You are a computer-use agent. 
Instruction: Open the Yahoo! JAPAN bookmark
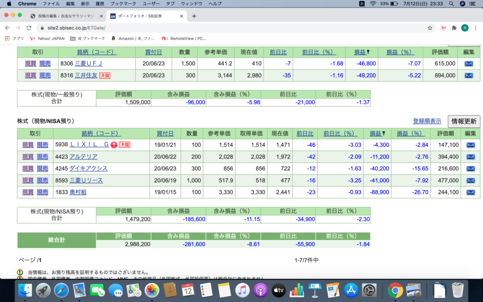47,39
